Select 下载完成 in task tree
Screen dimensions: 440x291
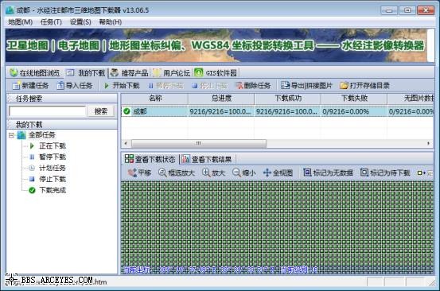pos(53,190)
